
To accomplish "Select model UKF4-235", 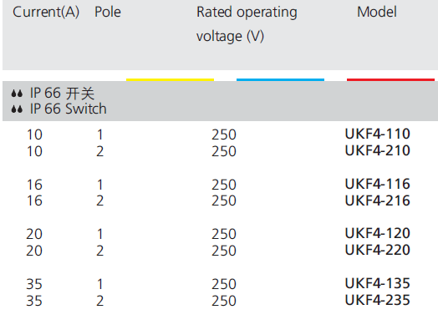I will [x=377, y=300].
